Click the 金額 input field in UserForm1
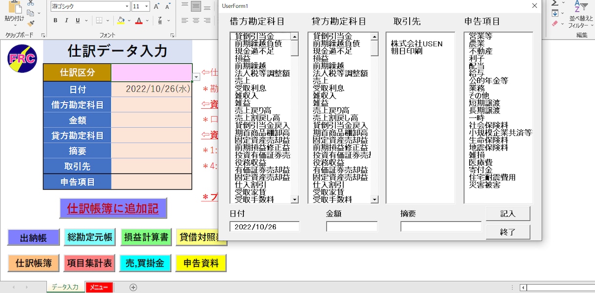The image size is (595, 293). [352, 227]
